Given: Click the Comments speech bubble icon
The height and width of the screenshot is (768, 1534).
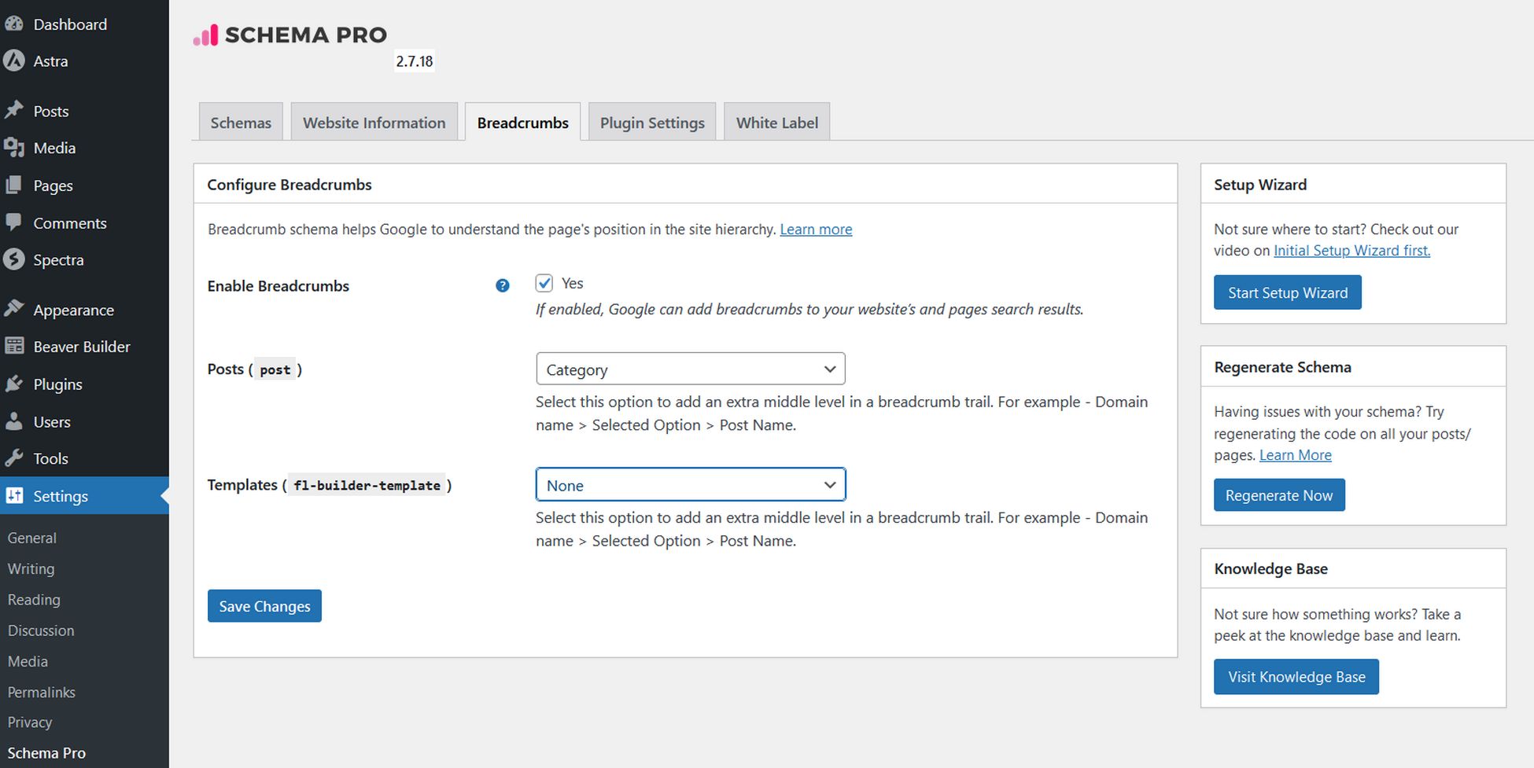Looking at the screenshot, I should [14, 222].
